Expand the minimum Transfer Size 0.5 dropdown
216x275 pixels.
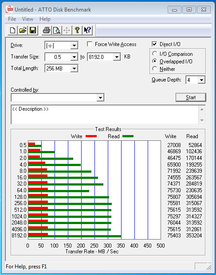tap(74, 57)
